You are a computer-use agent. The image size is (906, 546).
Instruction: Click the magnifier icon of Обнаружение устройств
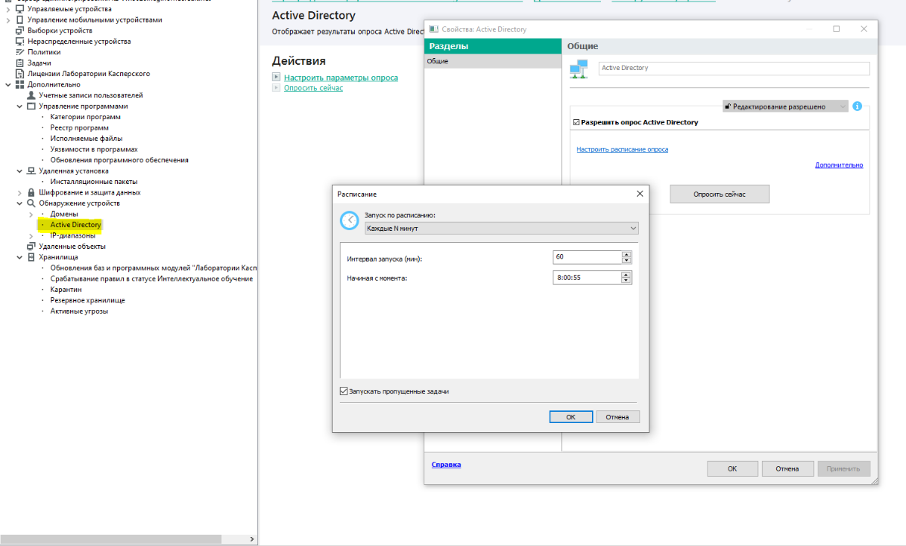coord(31,203)
